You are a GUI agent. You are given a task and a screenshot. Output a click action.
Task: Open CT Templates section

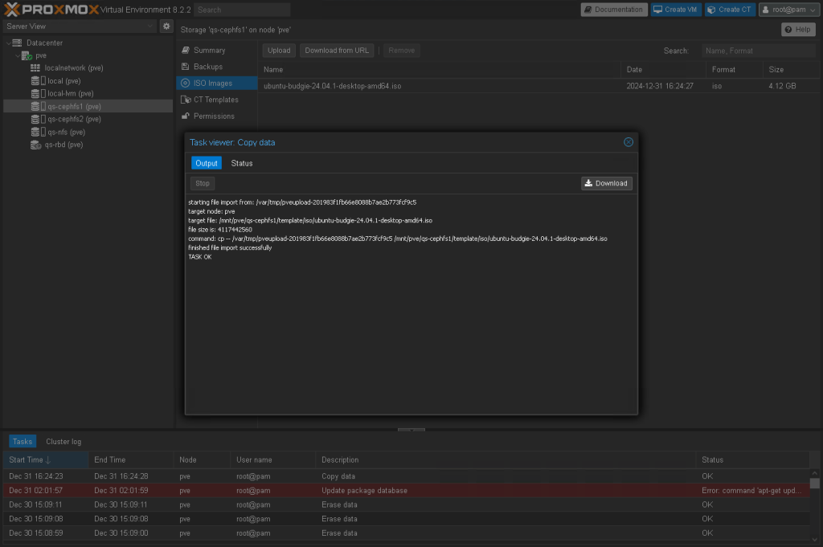pos(215,100)
